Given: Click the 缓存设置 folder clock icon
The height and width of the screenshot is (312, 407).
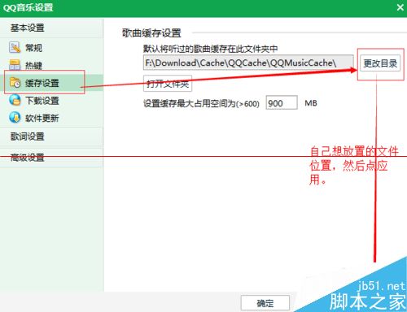Looking at the screenshot, I should tap(15, 83).
